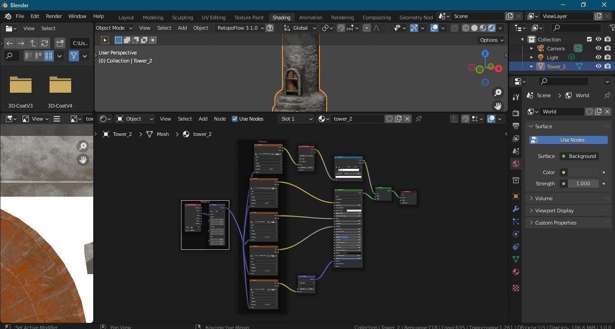This screenshot has width=615, height=329.
Task: Toggle Collection viewport visibility eye
Action: point(598,39)
